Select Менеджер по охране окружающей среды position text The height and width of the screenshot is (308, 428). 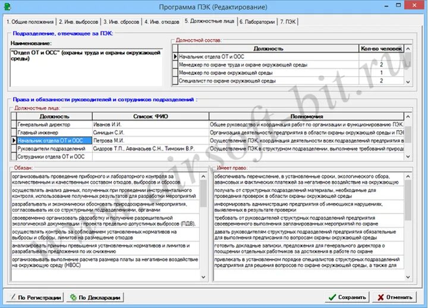[226, 73]
